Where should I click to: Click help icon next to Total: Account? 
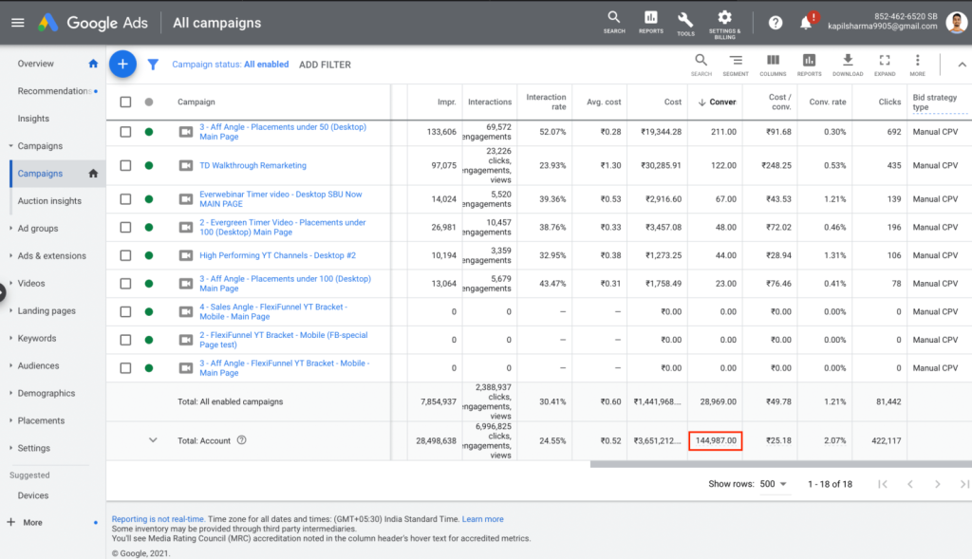point(242,440)
